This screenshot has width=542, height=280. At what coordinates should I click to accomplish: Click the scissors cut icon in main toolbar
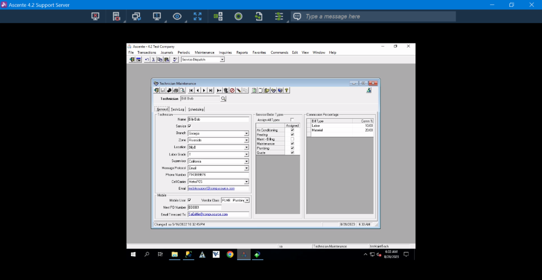point(154,59)
